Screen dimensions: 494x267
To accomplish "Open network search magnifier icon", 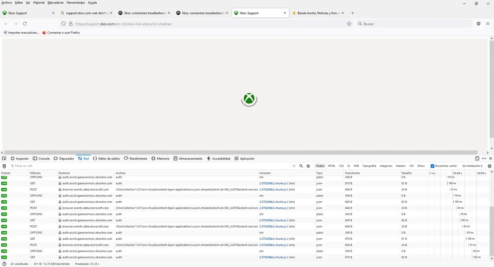I will pos(301,166).
